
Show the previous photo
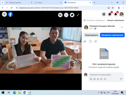(x=5, y=50)
